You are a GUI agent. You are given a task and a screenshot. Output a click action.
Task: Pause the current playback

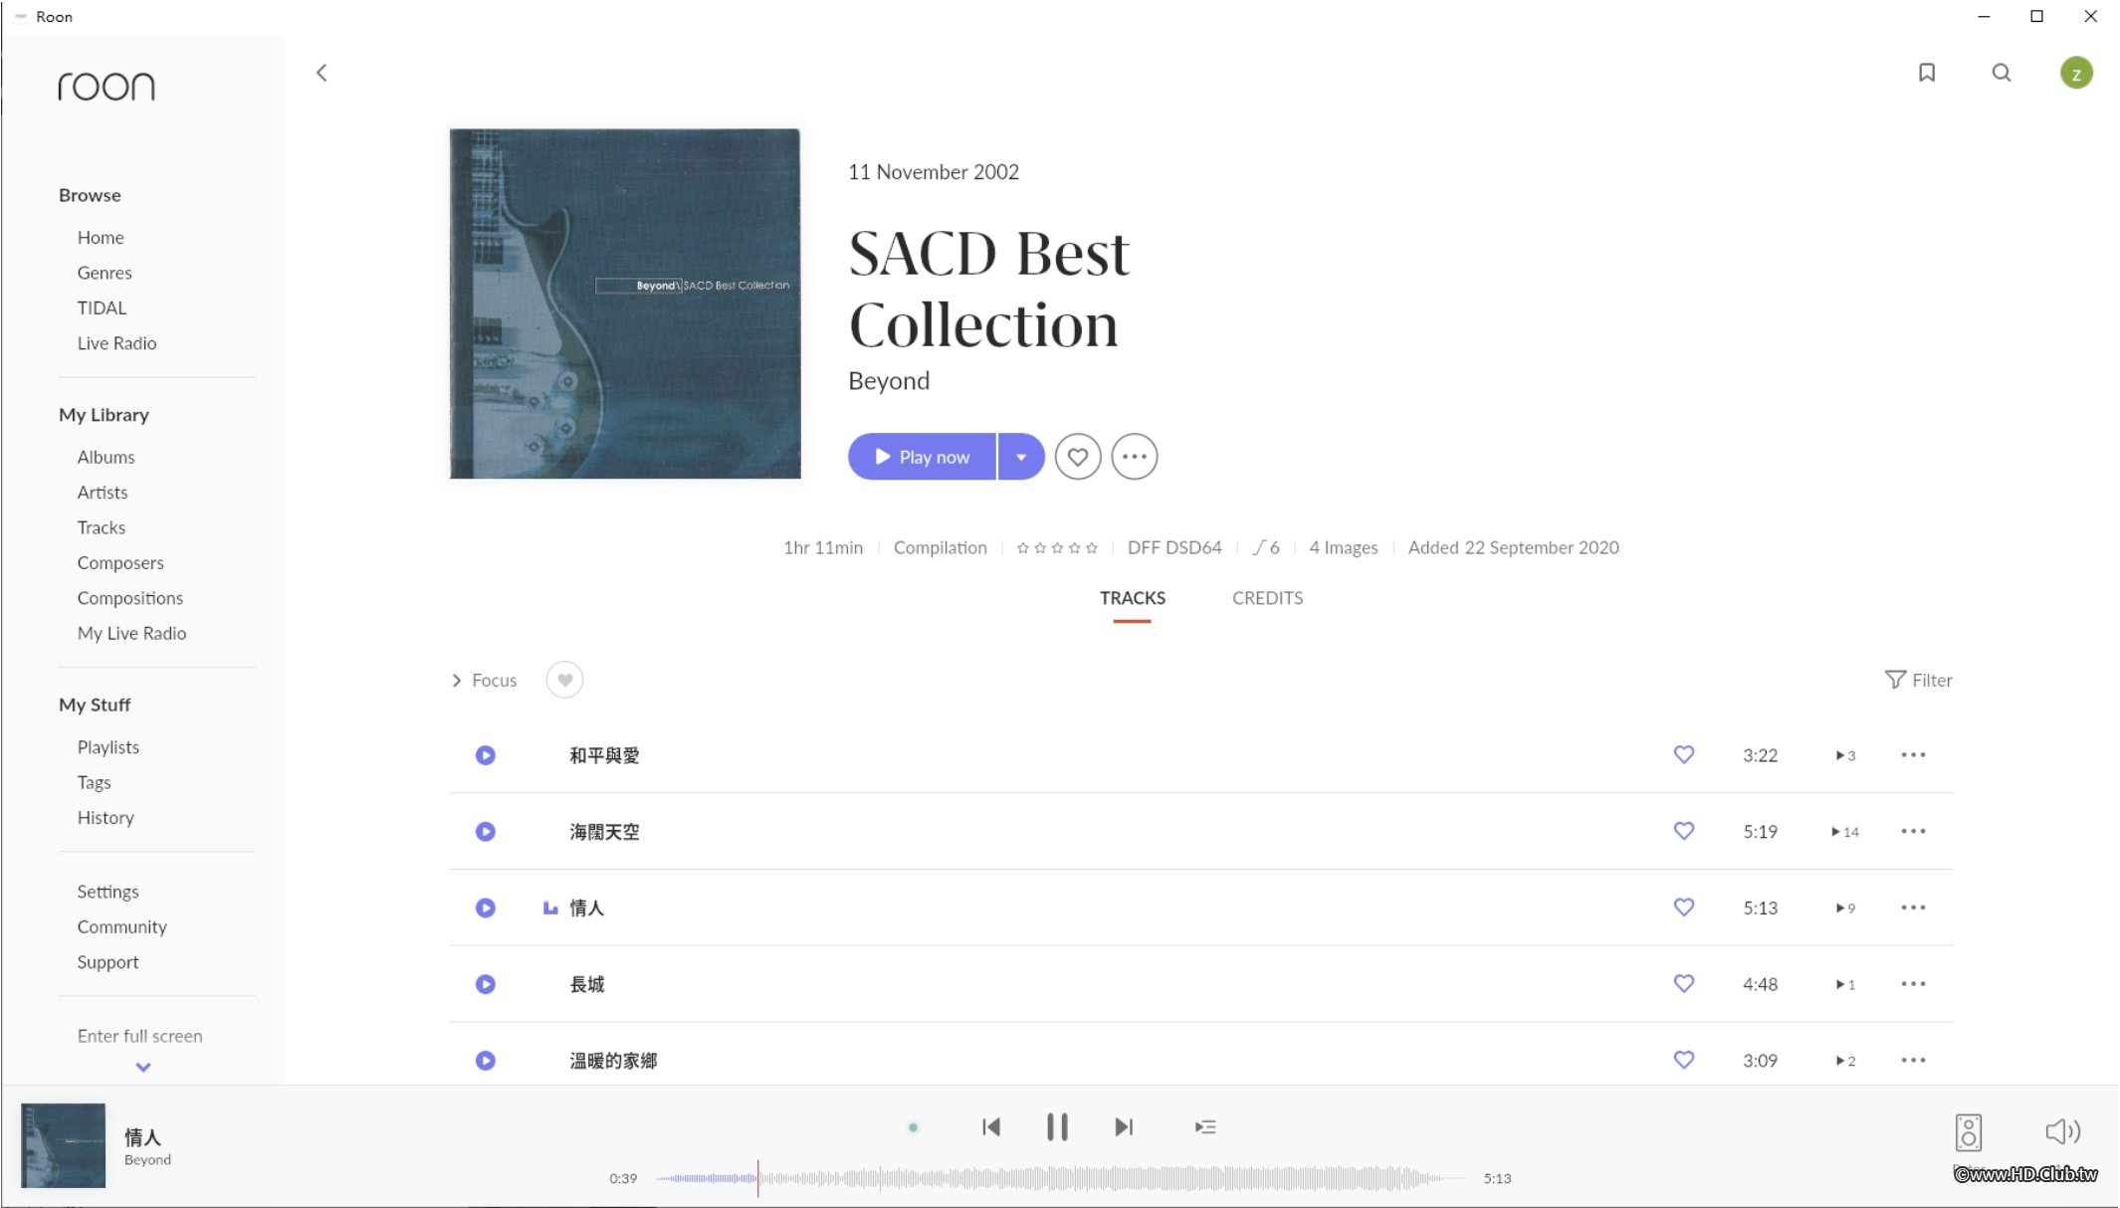1057,1126
